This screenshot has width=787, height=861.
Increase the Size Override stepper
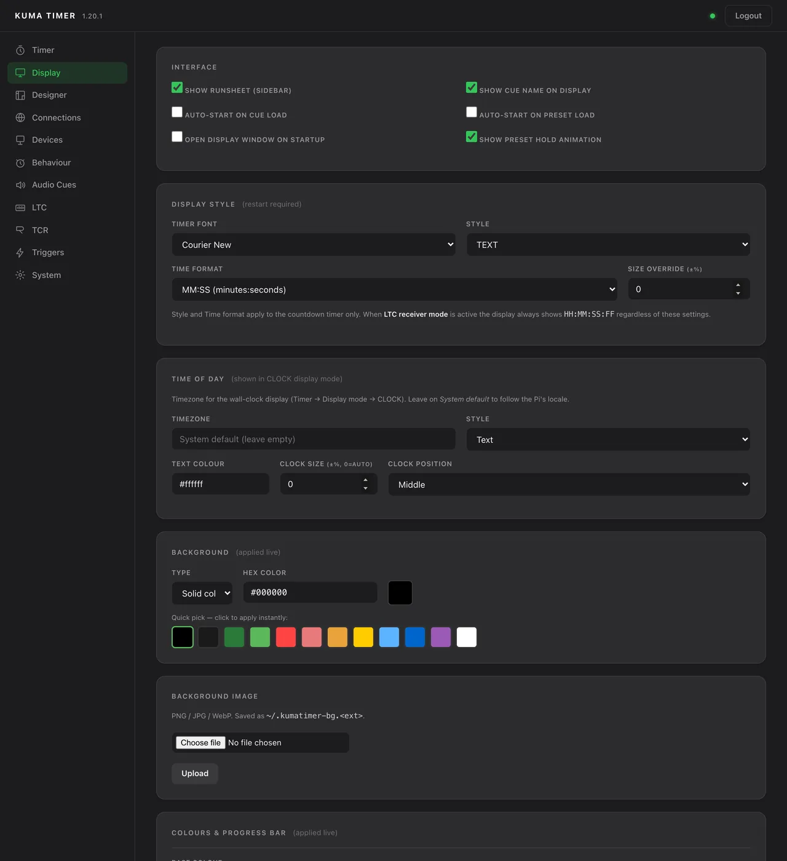(738, 285)
